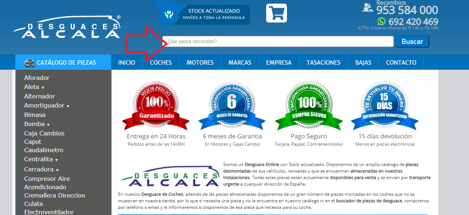Open the shopping cart icon
Viewport: 469px width, 215px height.
pyautogui.click(x=276, y=13)
